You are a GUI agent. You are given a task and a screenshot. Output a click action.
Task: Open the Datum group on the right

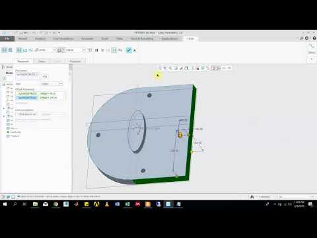(311, 49)
